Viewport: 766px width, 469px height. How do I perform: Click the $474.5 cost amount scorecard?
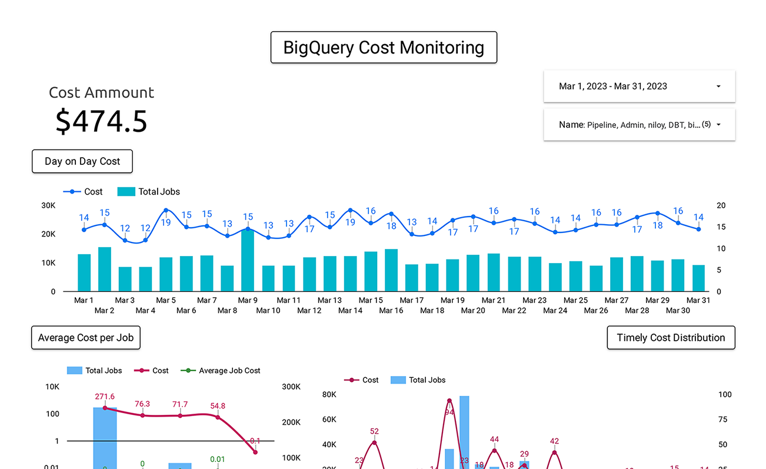[x=101, y=121]
